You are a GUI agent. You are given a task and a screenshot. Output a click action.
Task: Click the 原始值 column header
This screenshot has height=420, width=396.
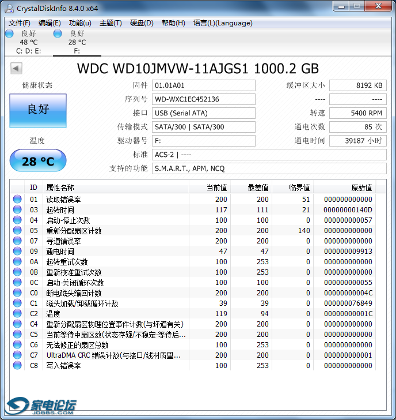[x=345, y=187]
